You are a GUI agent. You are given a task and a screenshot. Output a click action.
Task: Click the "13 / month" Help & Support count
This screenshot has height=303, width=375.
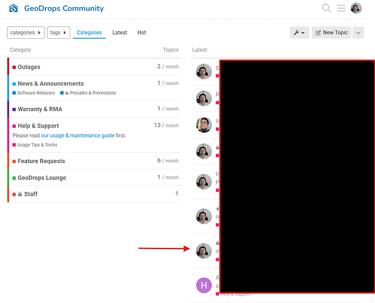pyautogui.click(x=166, y=125)
